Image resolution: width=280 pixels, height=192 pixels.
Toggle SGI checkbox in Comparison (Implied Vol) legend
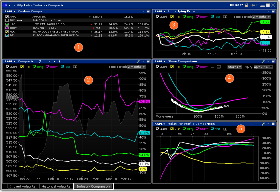click(x=62, y=67)
